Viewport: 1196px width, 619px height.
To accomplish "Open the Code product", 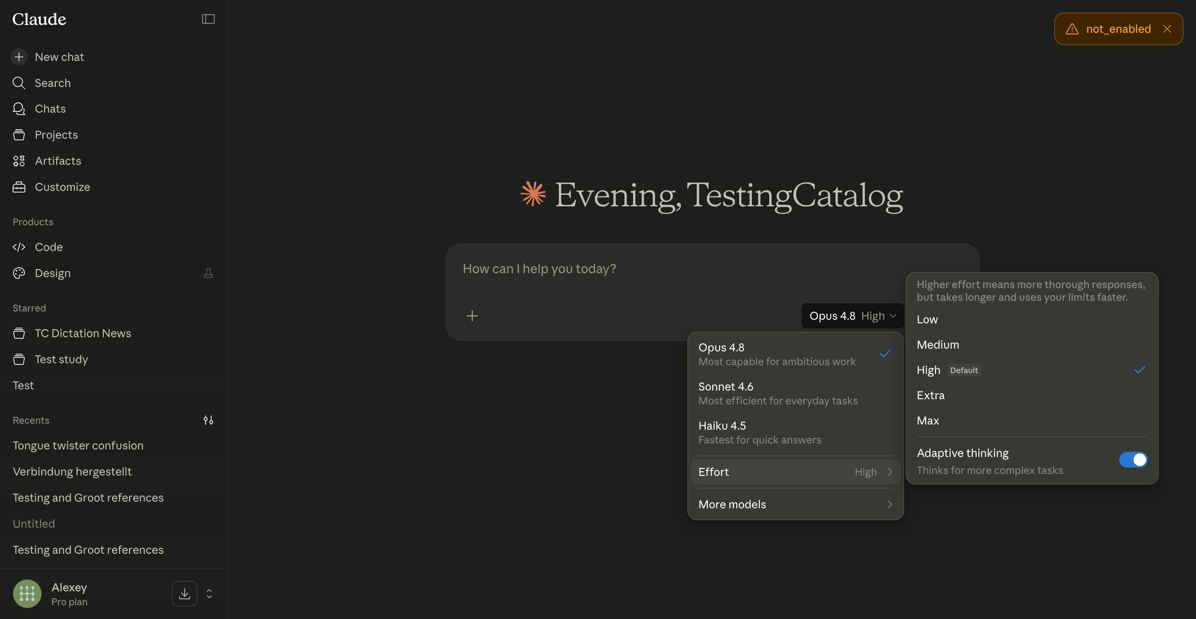I will pyautogui.click(x=114, y=247).
